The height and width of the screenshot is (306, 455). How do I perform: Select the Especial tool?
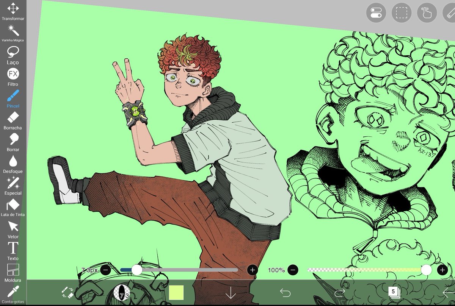[13, 186]
